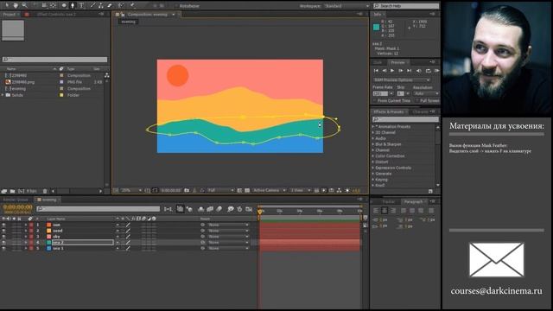This screenshot has width=553, height=311.
Task: Hide the sand layer
Action: tap(3, 231)
